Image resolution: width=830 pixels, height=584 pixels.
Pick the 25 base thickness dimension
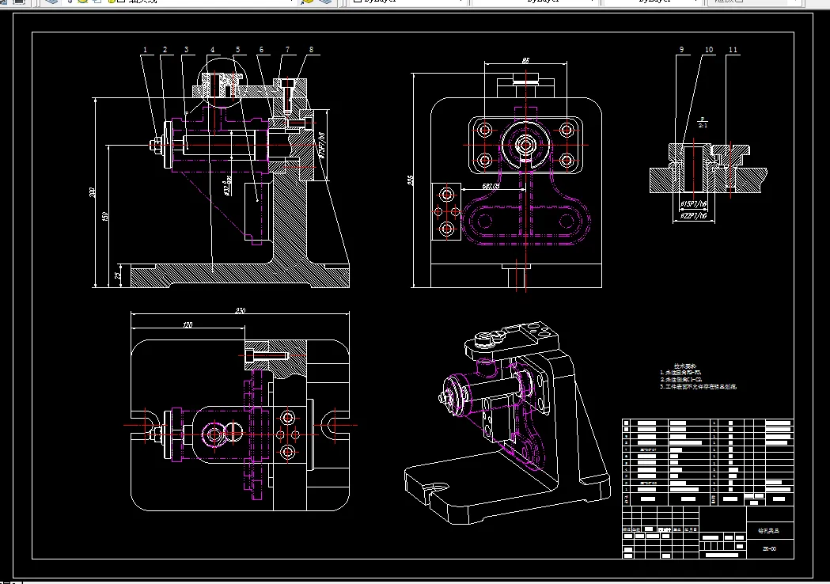(118, 275)
